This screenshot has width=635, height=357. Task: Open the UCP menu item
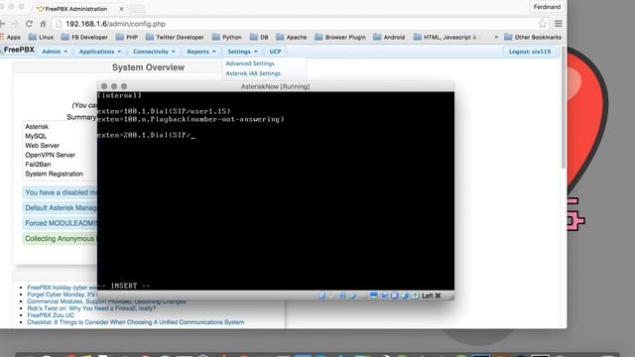[276, 52]
